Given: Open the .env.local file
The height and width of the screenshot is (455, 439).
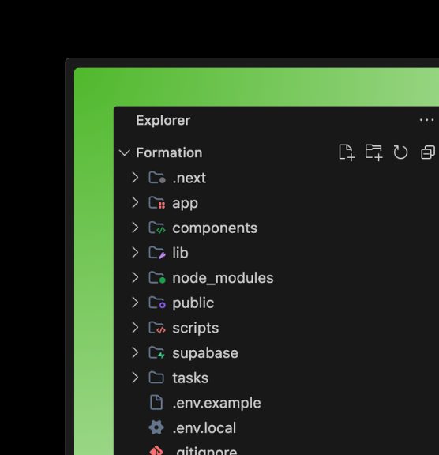Looking at the screenshot, I should point(204,427).
